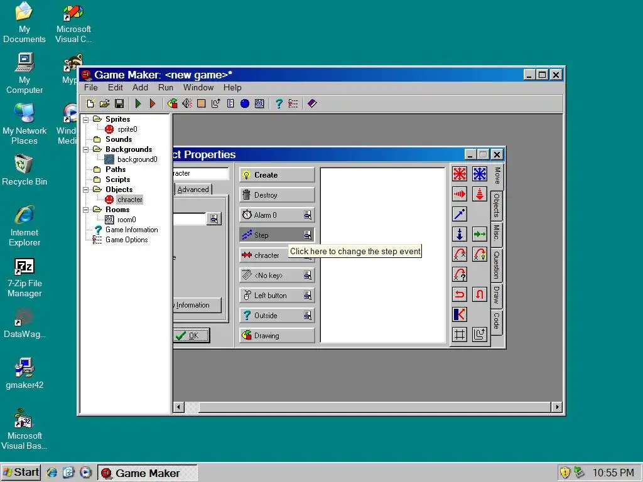643x482 pixels.
Task: Choose reverse horizontal direction action
Action: [x=460, y=295]
